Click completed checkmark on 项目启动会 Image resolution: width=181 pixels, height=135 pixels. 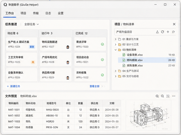point(102,60)
